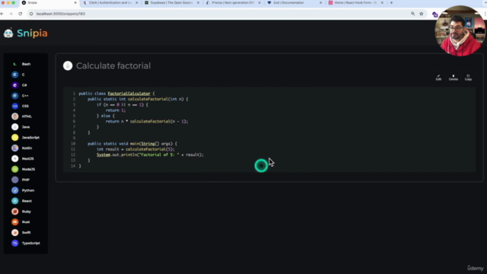Click the presenter webcam thumbnail
This screenshot has height=274, width=487.
click(x=460, y=30)
